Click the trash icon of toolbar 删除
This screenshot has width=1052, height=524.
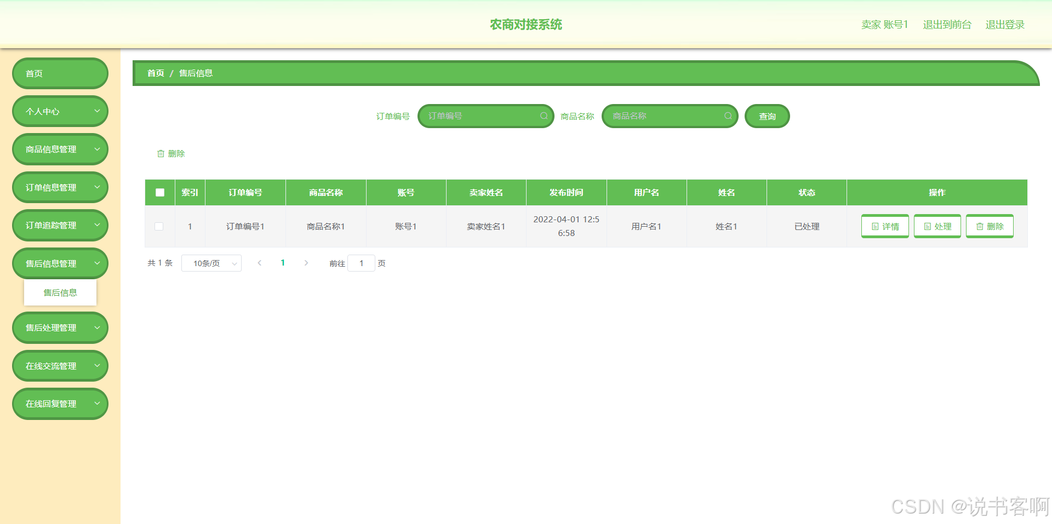tap(161, 154)
